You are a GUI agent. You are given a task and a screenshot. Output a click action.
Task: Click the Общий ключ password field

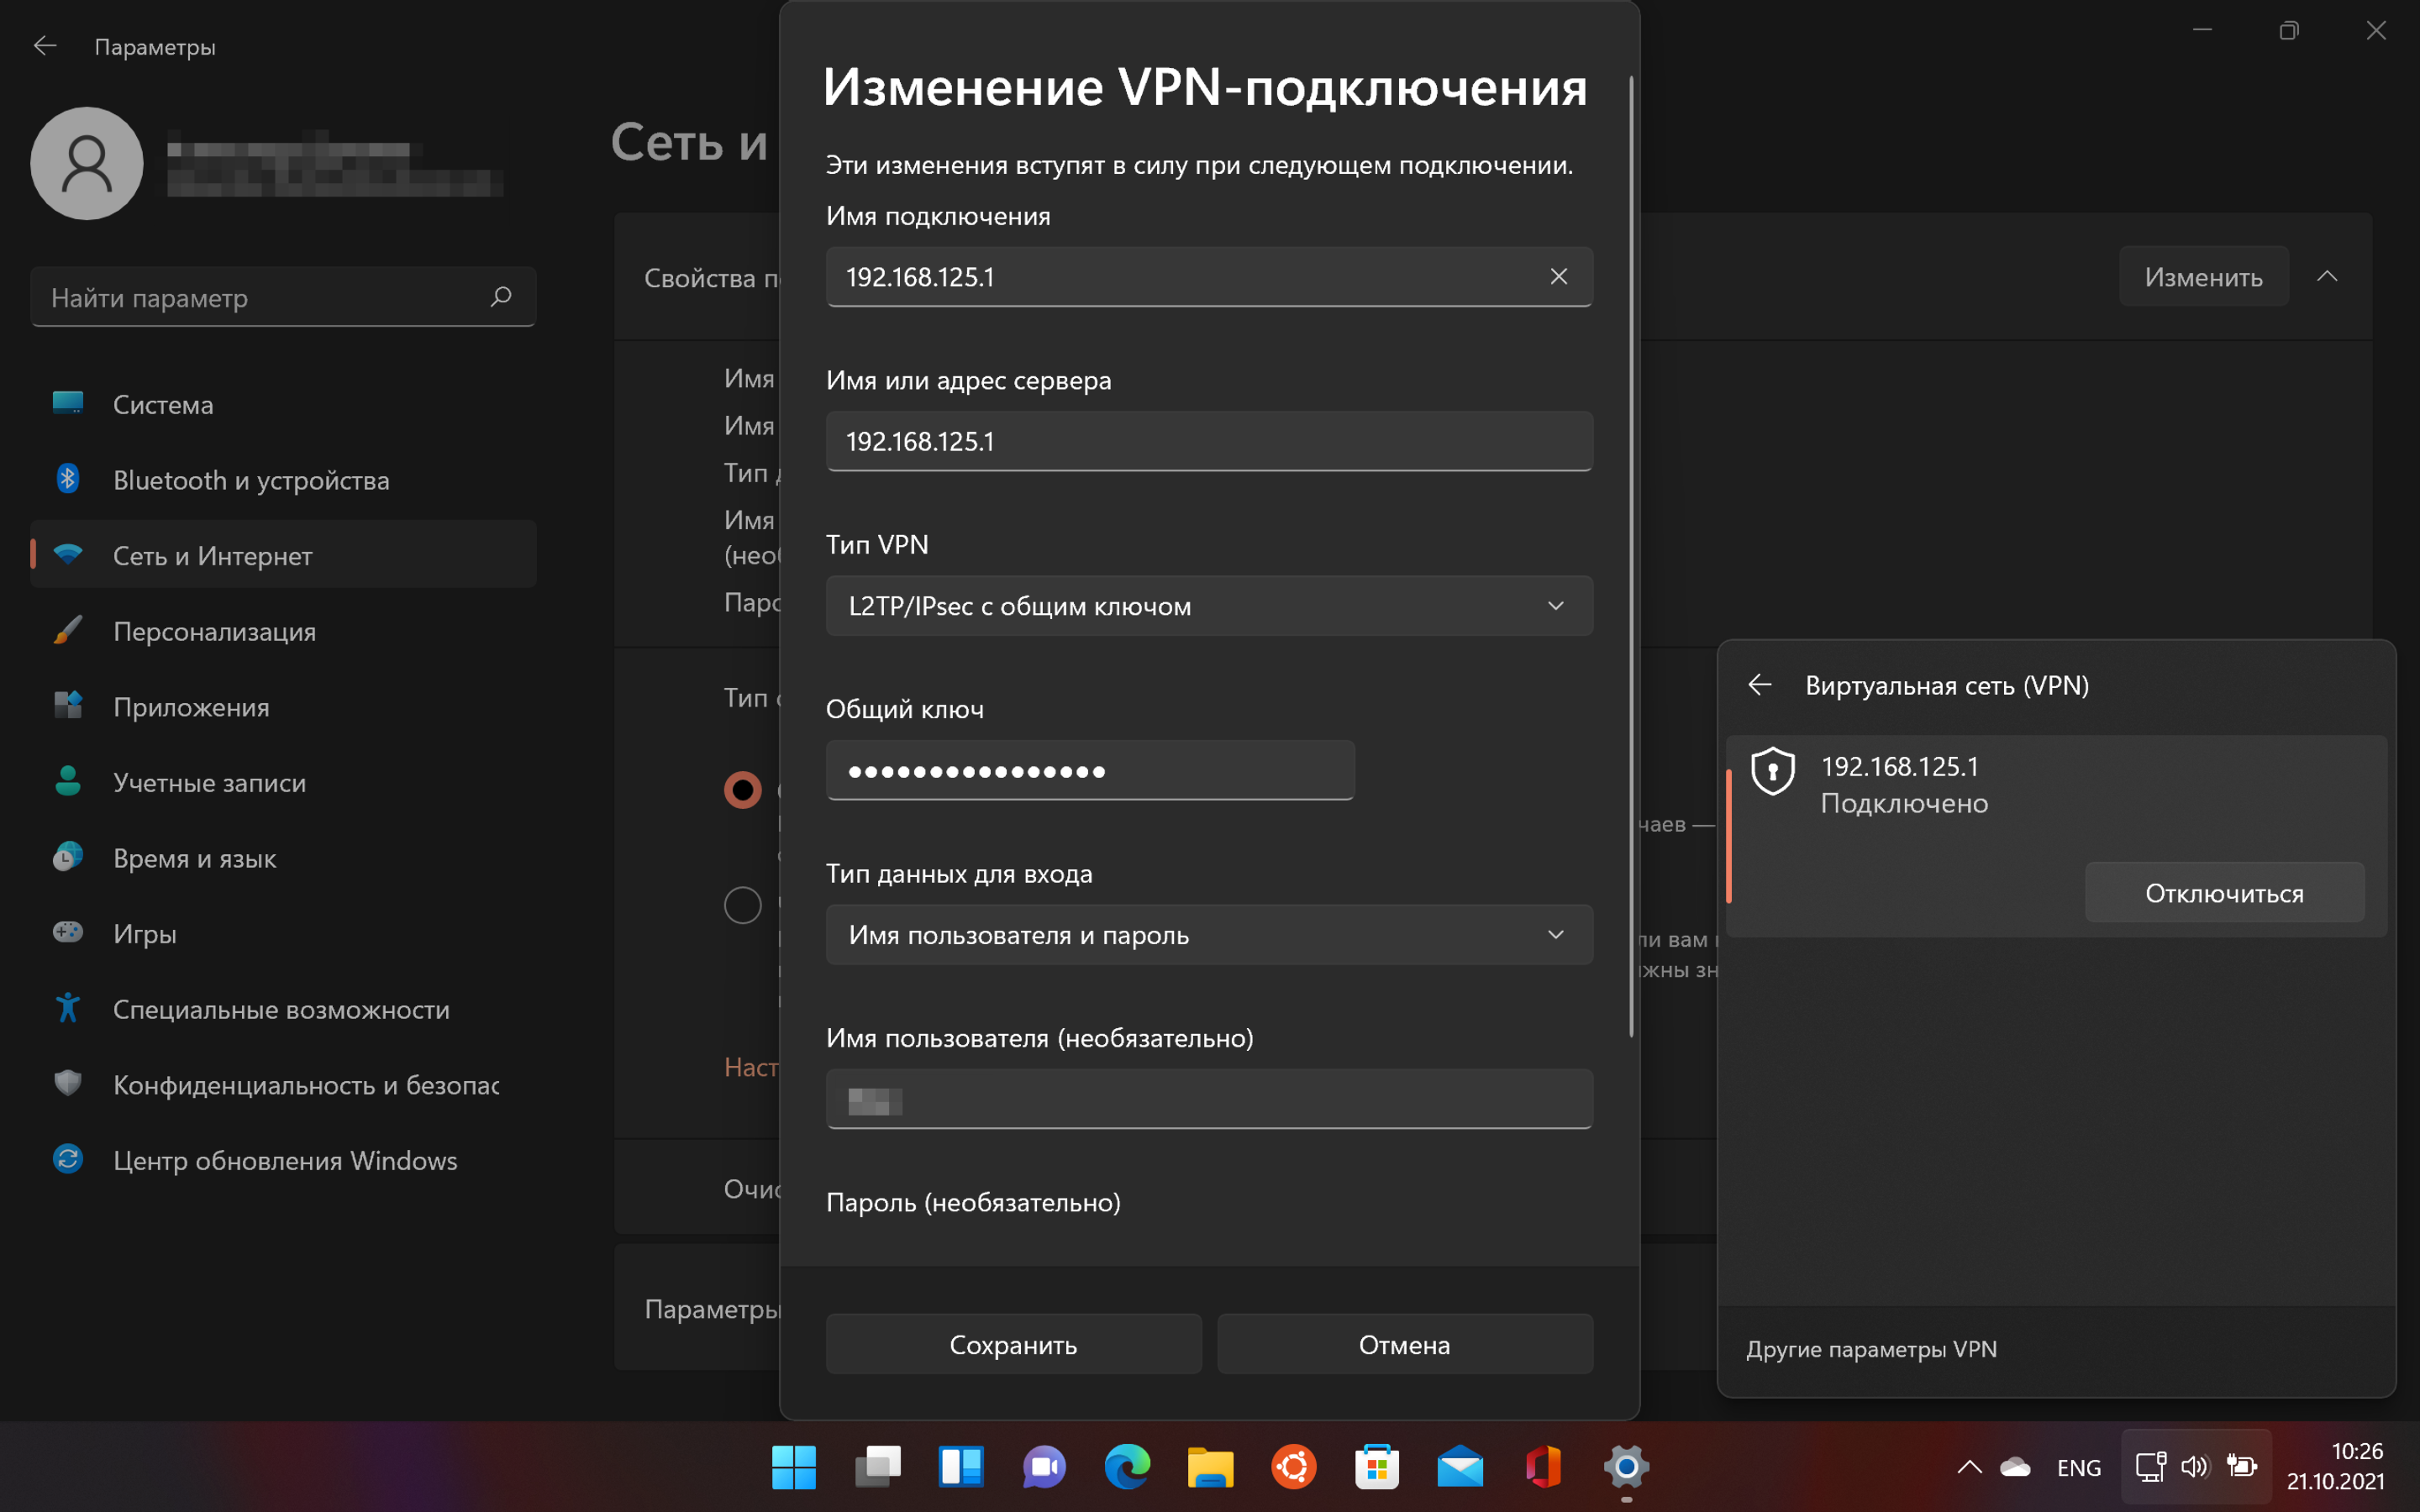1090,770
